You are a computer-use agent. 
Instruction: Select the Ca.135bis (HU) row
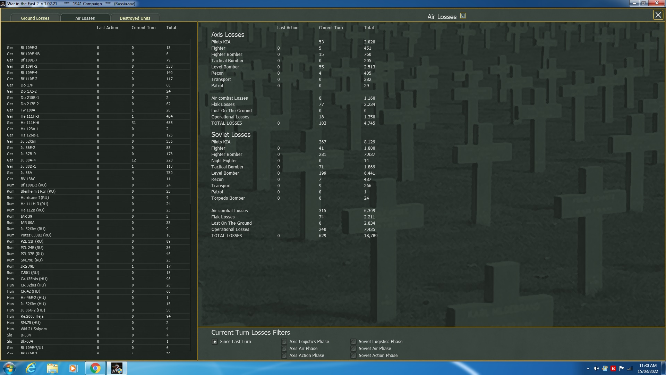[98, 279]
